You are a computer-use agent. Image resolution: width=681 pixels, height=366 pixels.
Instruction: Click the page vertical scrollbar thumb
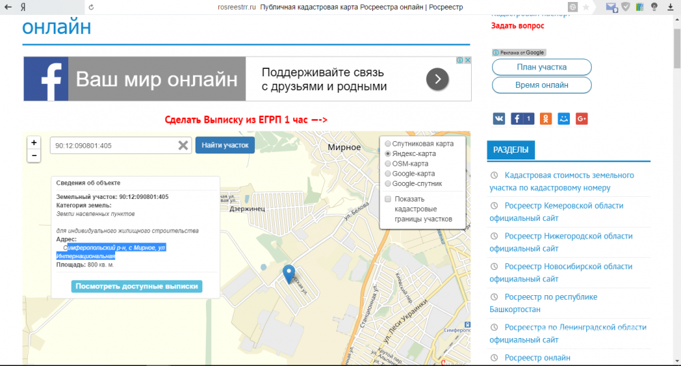677,48
